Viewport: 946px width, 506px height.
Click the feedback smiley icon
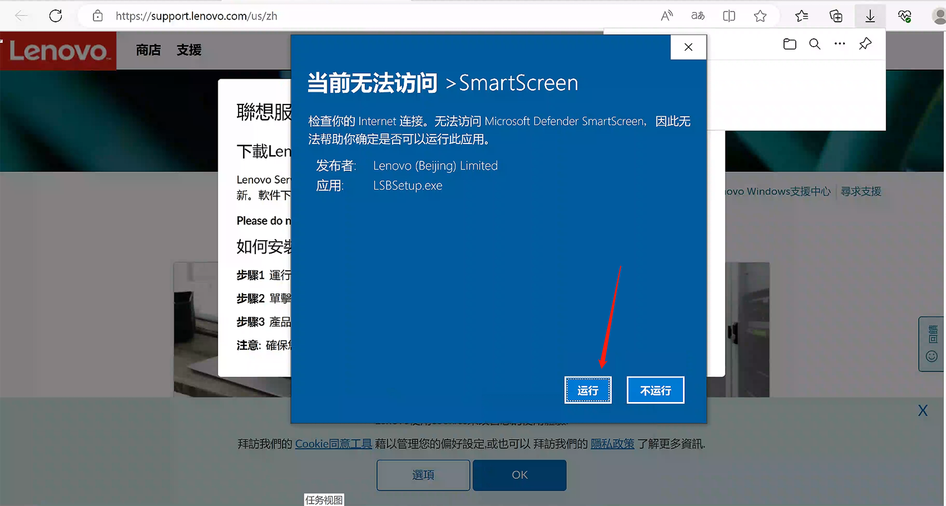coord(931,356)
